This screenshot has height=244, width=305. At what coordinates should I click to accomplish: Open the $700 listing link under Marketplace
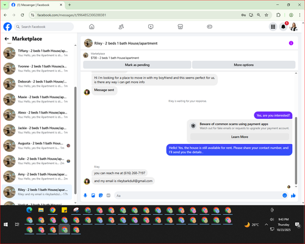click(115, 58)
